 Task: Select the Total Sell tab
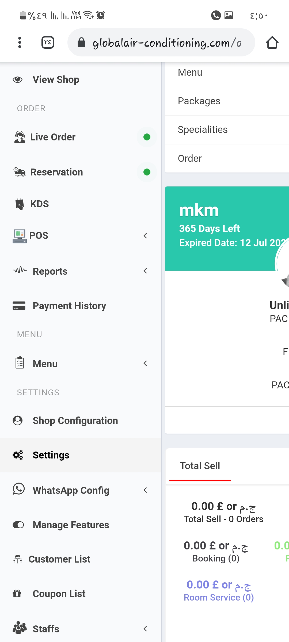click(200, 466)
